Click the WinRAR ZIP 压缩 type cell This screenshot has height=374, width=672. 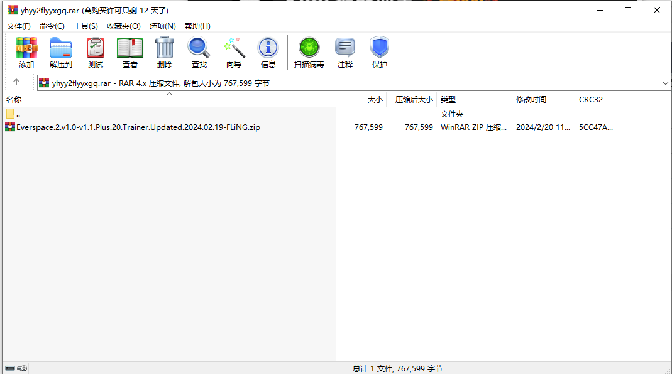[473, 127]
